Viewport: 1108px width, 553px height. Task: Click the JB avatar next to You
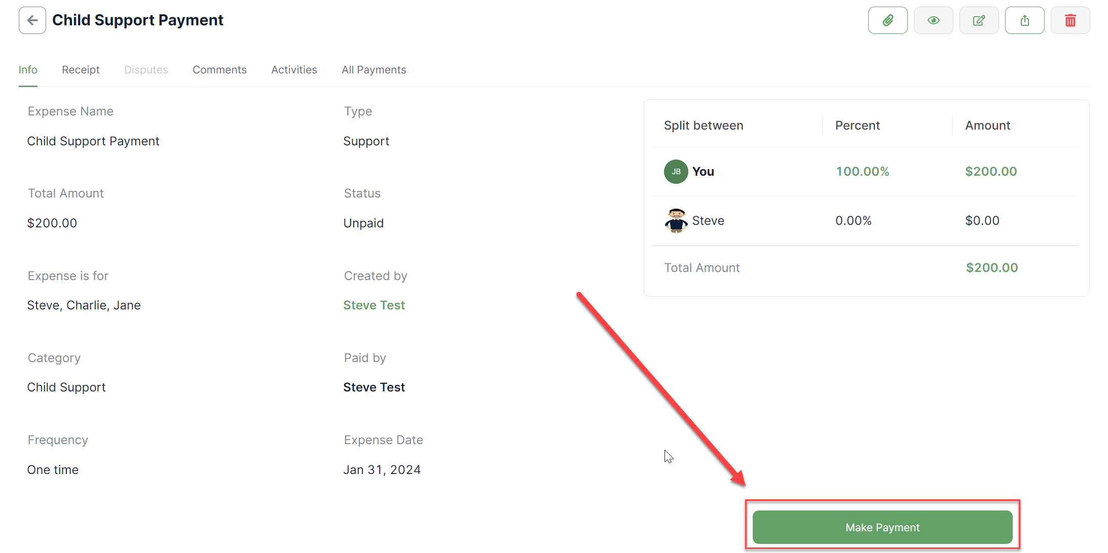(x=676, y=172)
